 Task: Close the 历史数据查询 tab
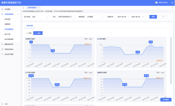click(x=39, y=8)
